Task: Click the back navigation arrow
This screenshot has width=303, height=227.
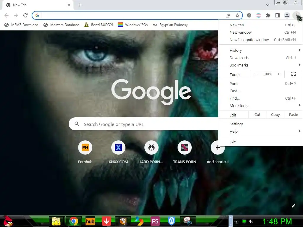Action: 7,15
